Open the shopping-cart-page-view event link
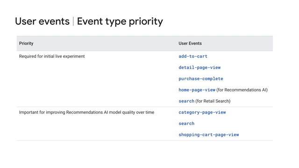This screenshot has width=299, height=168. pos(209,135)
